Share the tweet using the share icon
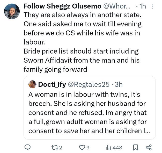 click(x=149, y=148)
